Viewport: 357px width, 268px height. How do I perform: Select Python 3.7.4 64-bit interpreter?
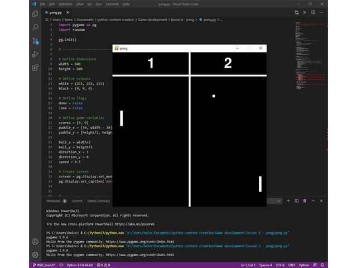[79, 265]
